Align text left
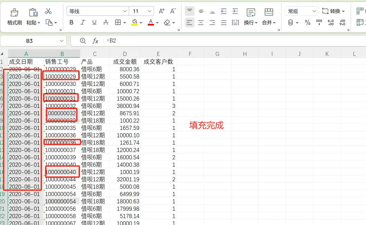The image size is (366, 225). [189, 23]
